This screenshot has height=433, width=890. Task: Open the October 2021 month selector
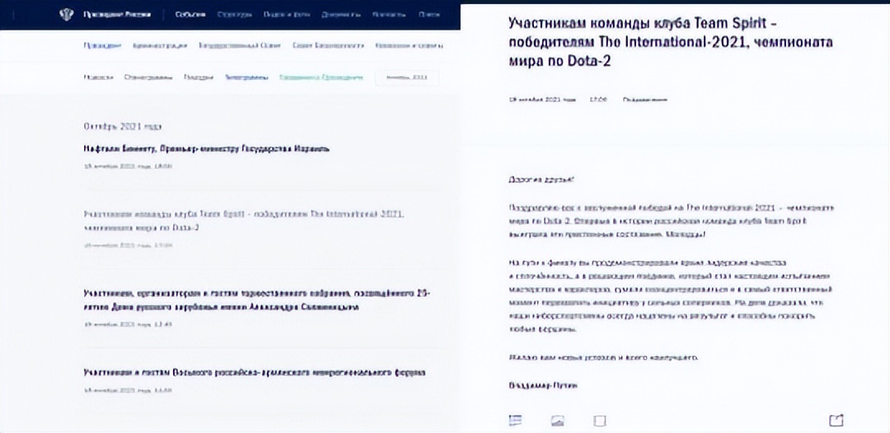[406, 77]
